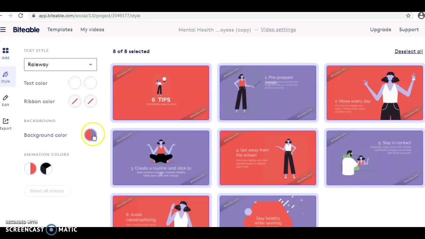This screenshot has width=425, height=239.
Task: Select the '6 TIPS' scene thumbnail
Action: (161, 93)
